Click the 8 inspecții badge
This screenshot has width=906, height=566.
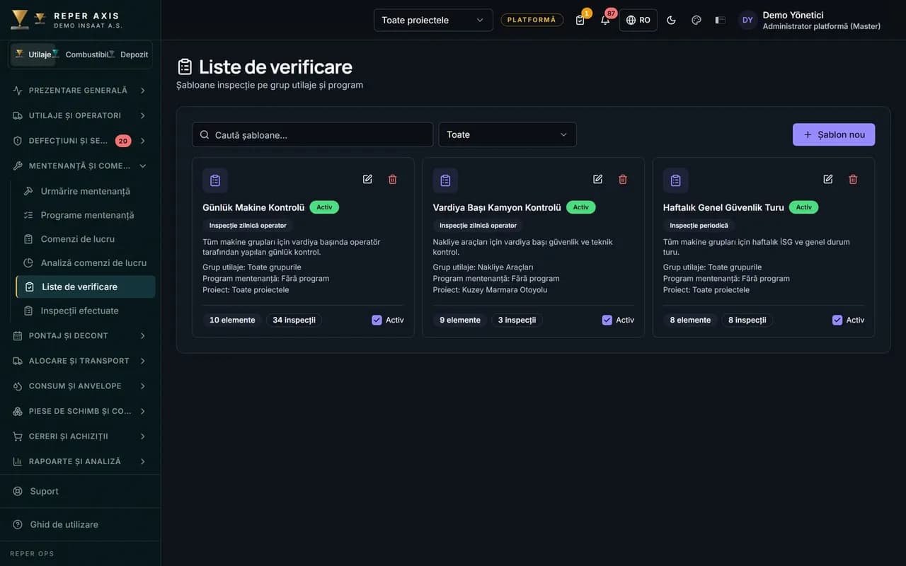[747, 320]
